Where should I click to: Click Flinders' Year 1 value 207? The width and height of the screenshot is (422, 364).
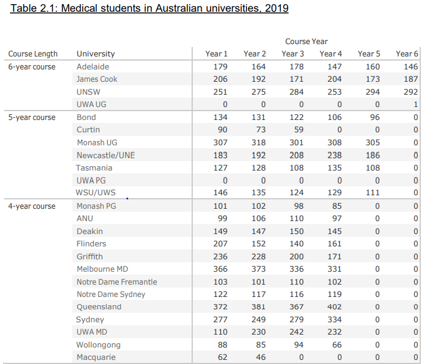pyautogui.click(x=220, y=244)
